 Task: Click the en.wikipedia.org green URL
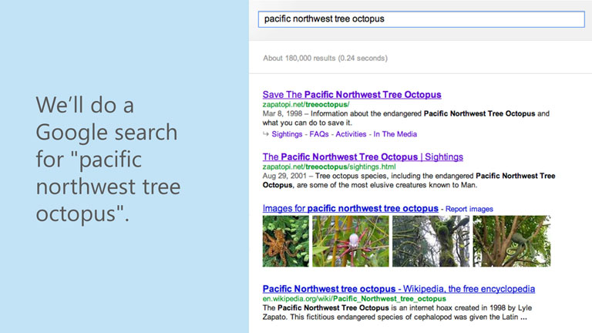point(354,298)
